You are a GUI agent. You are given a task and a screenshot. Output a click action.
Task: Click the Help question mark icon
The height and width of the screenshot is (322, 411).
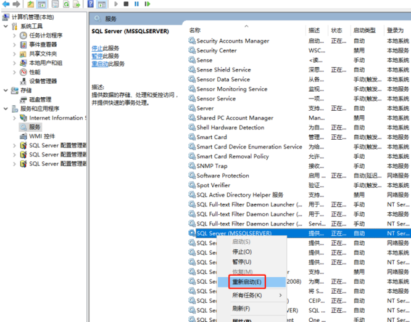(91, 4)
